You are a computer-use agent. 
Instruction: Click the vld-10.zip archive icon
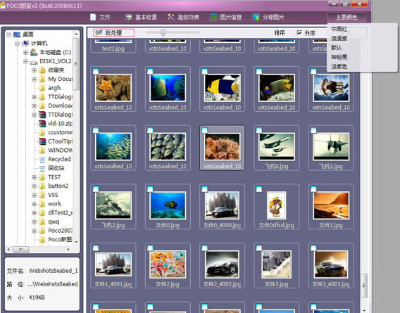point(42,124)
